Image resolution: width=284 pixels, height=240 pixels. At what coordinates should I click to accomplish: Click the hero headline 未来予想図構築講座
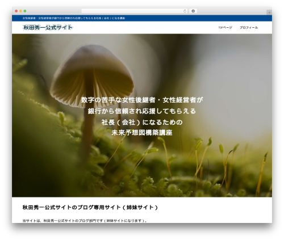(142, 133)
